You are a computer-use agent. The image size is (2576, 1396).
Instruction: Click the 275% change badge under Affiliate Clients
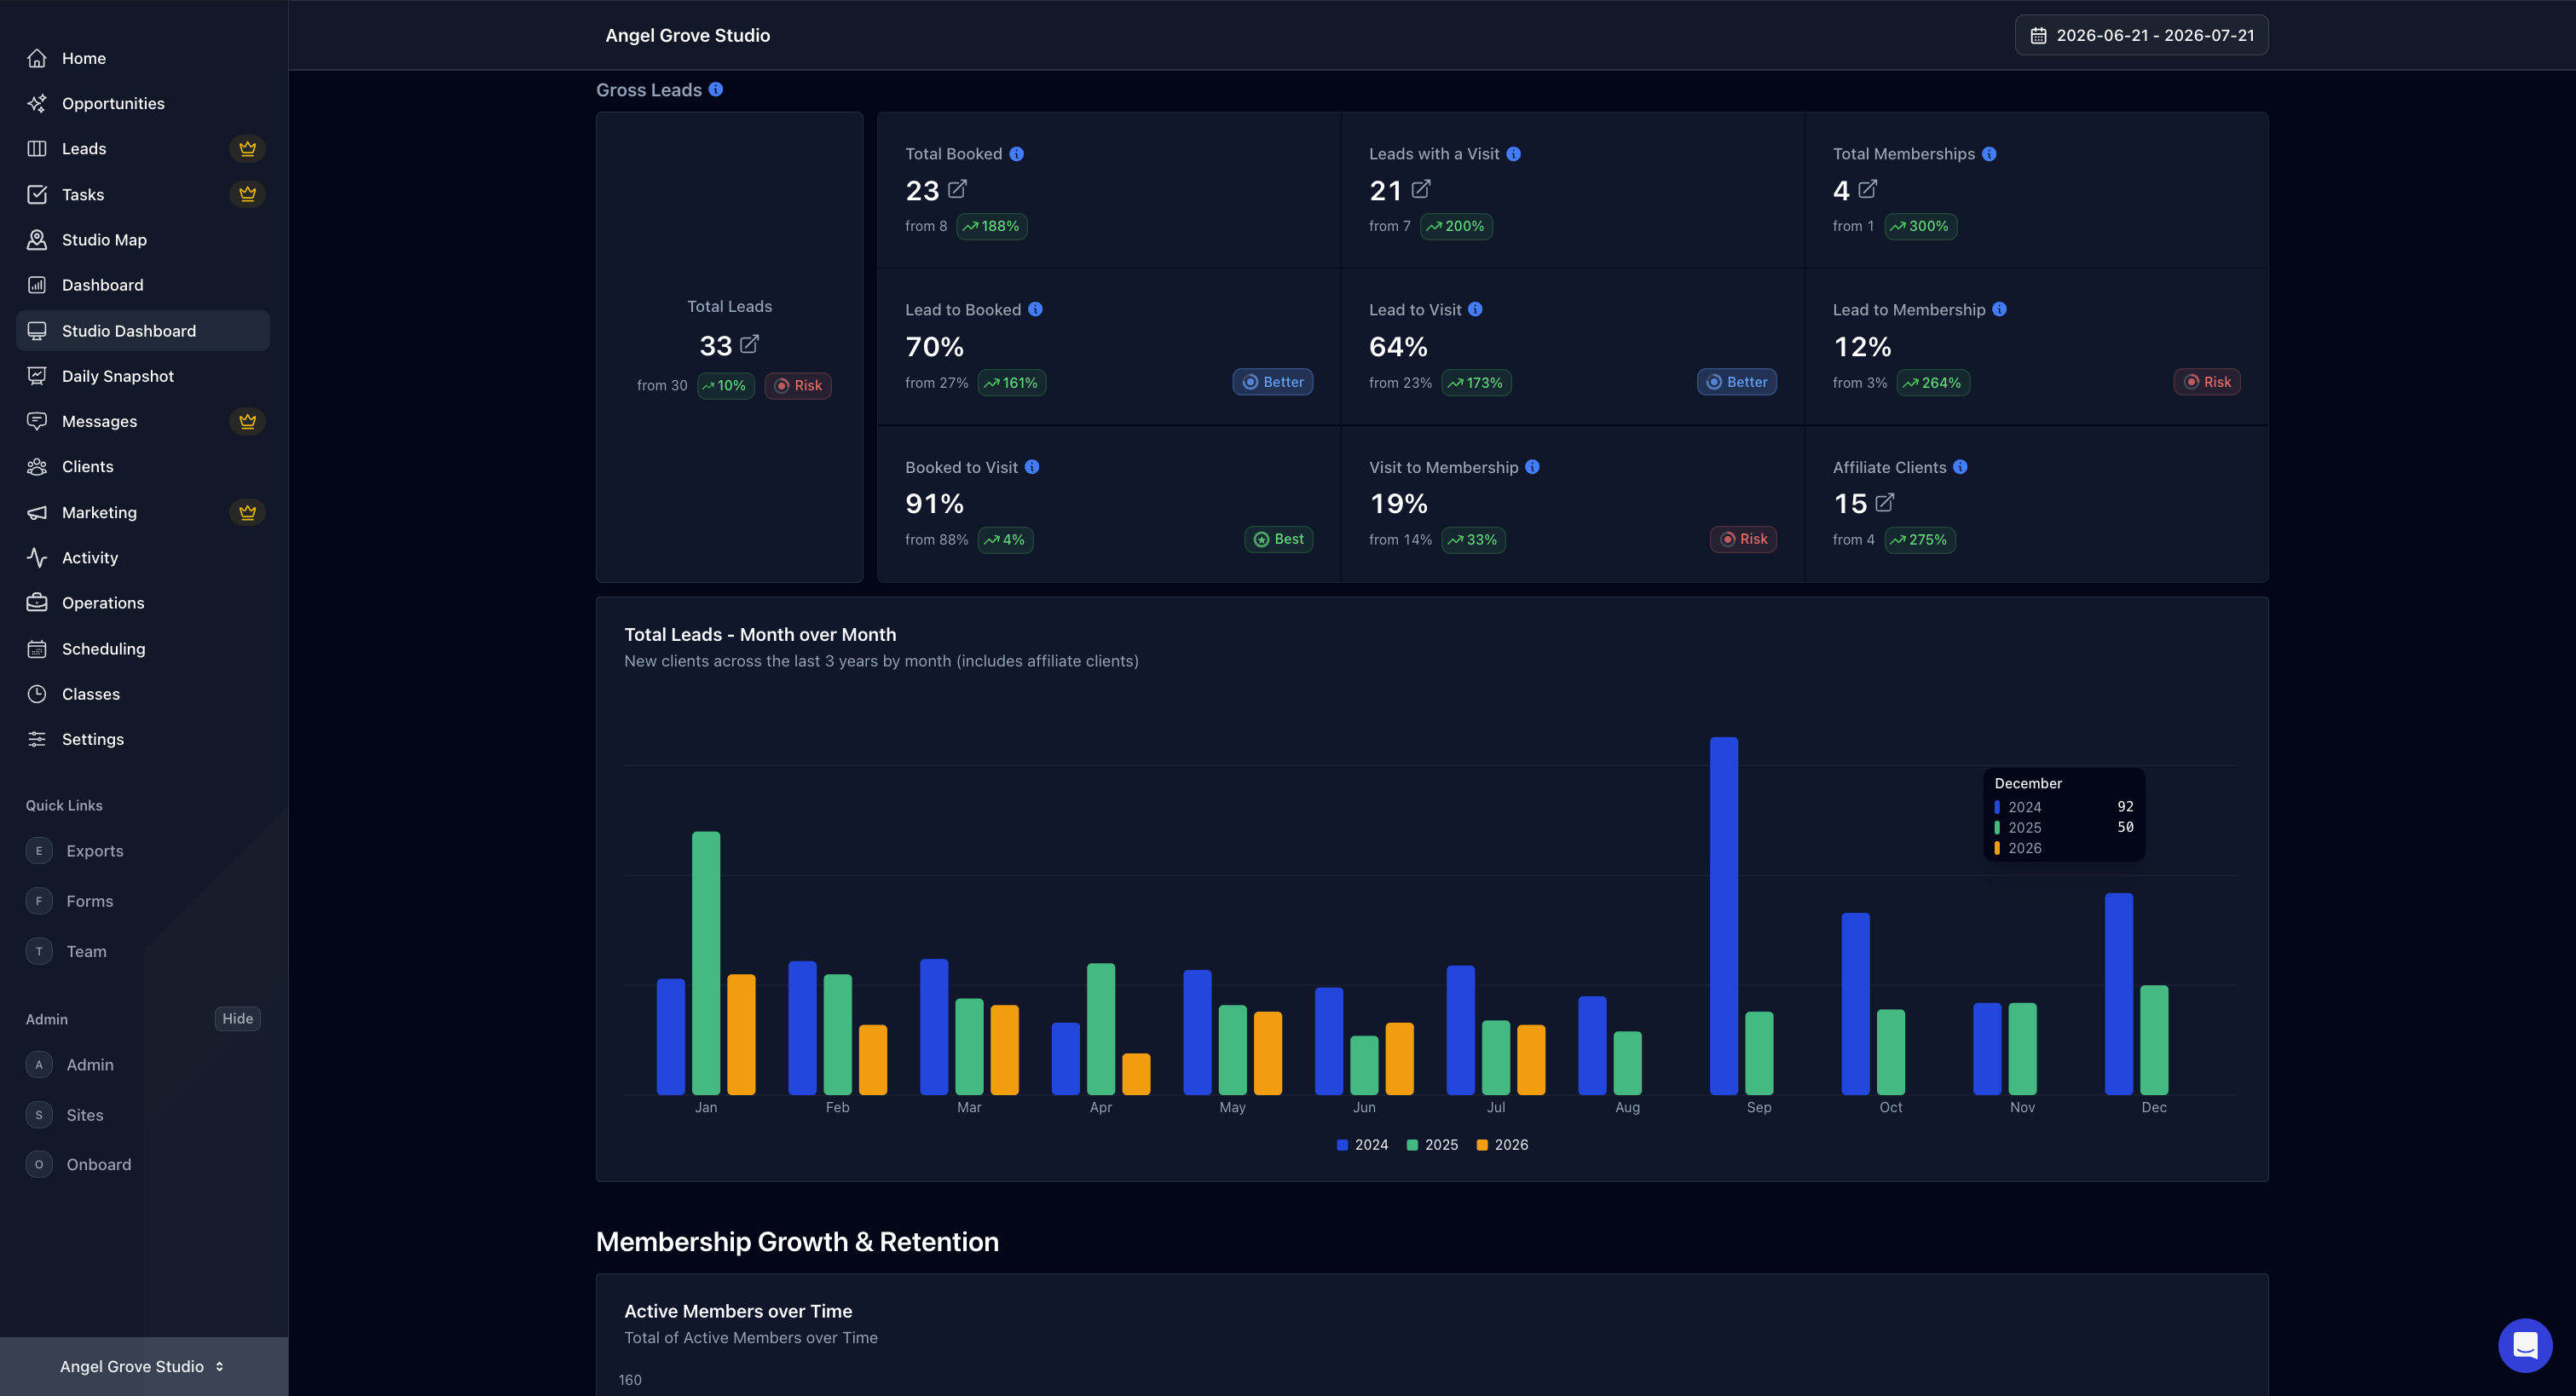coord(1920,540)
